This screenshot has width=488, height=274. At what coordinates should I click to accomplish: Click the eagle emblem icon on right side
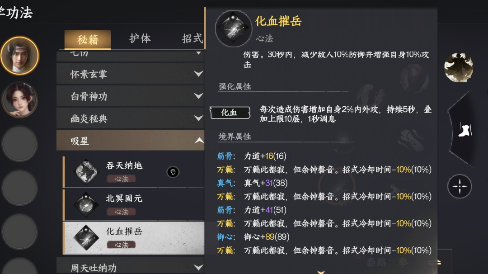click(458, 68)
